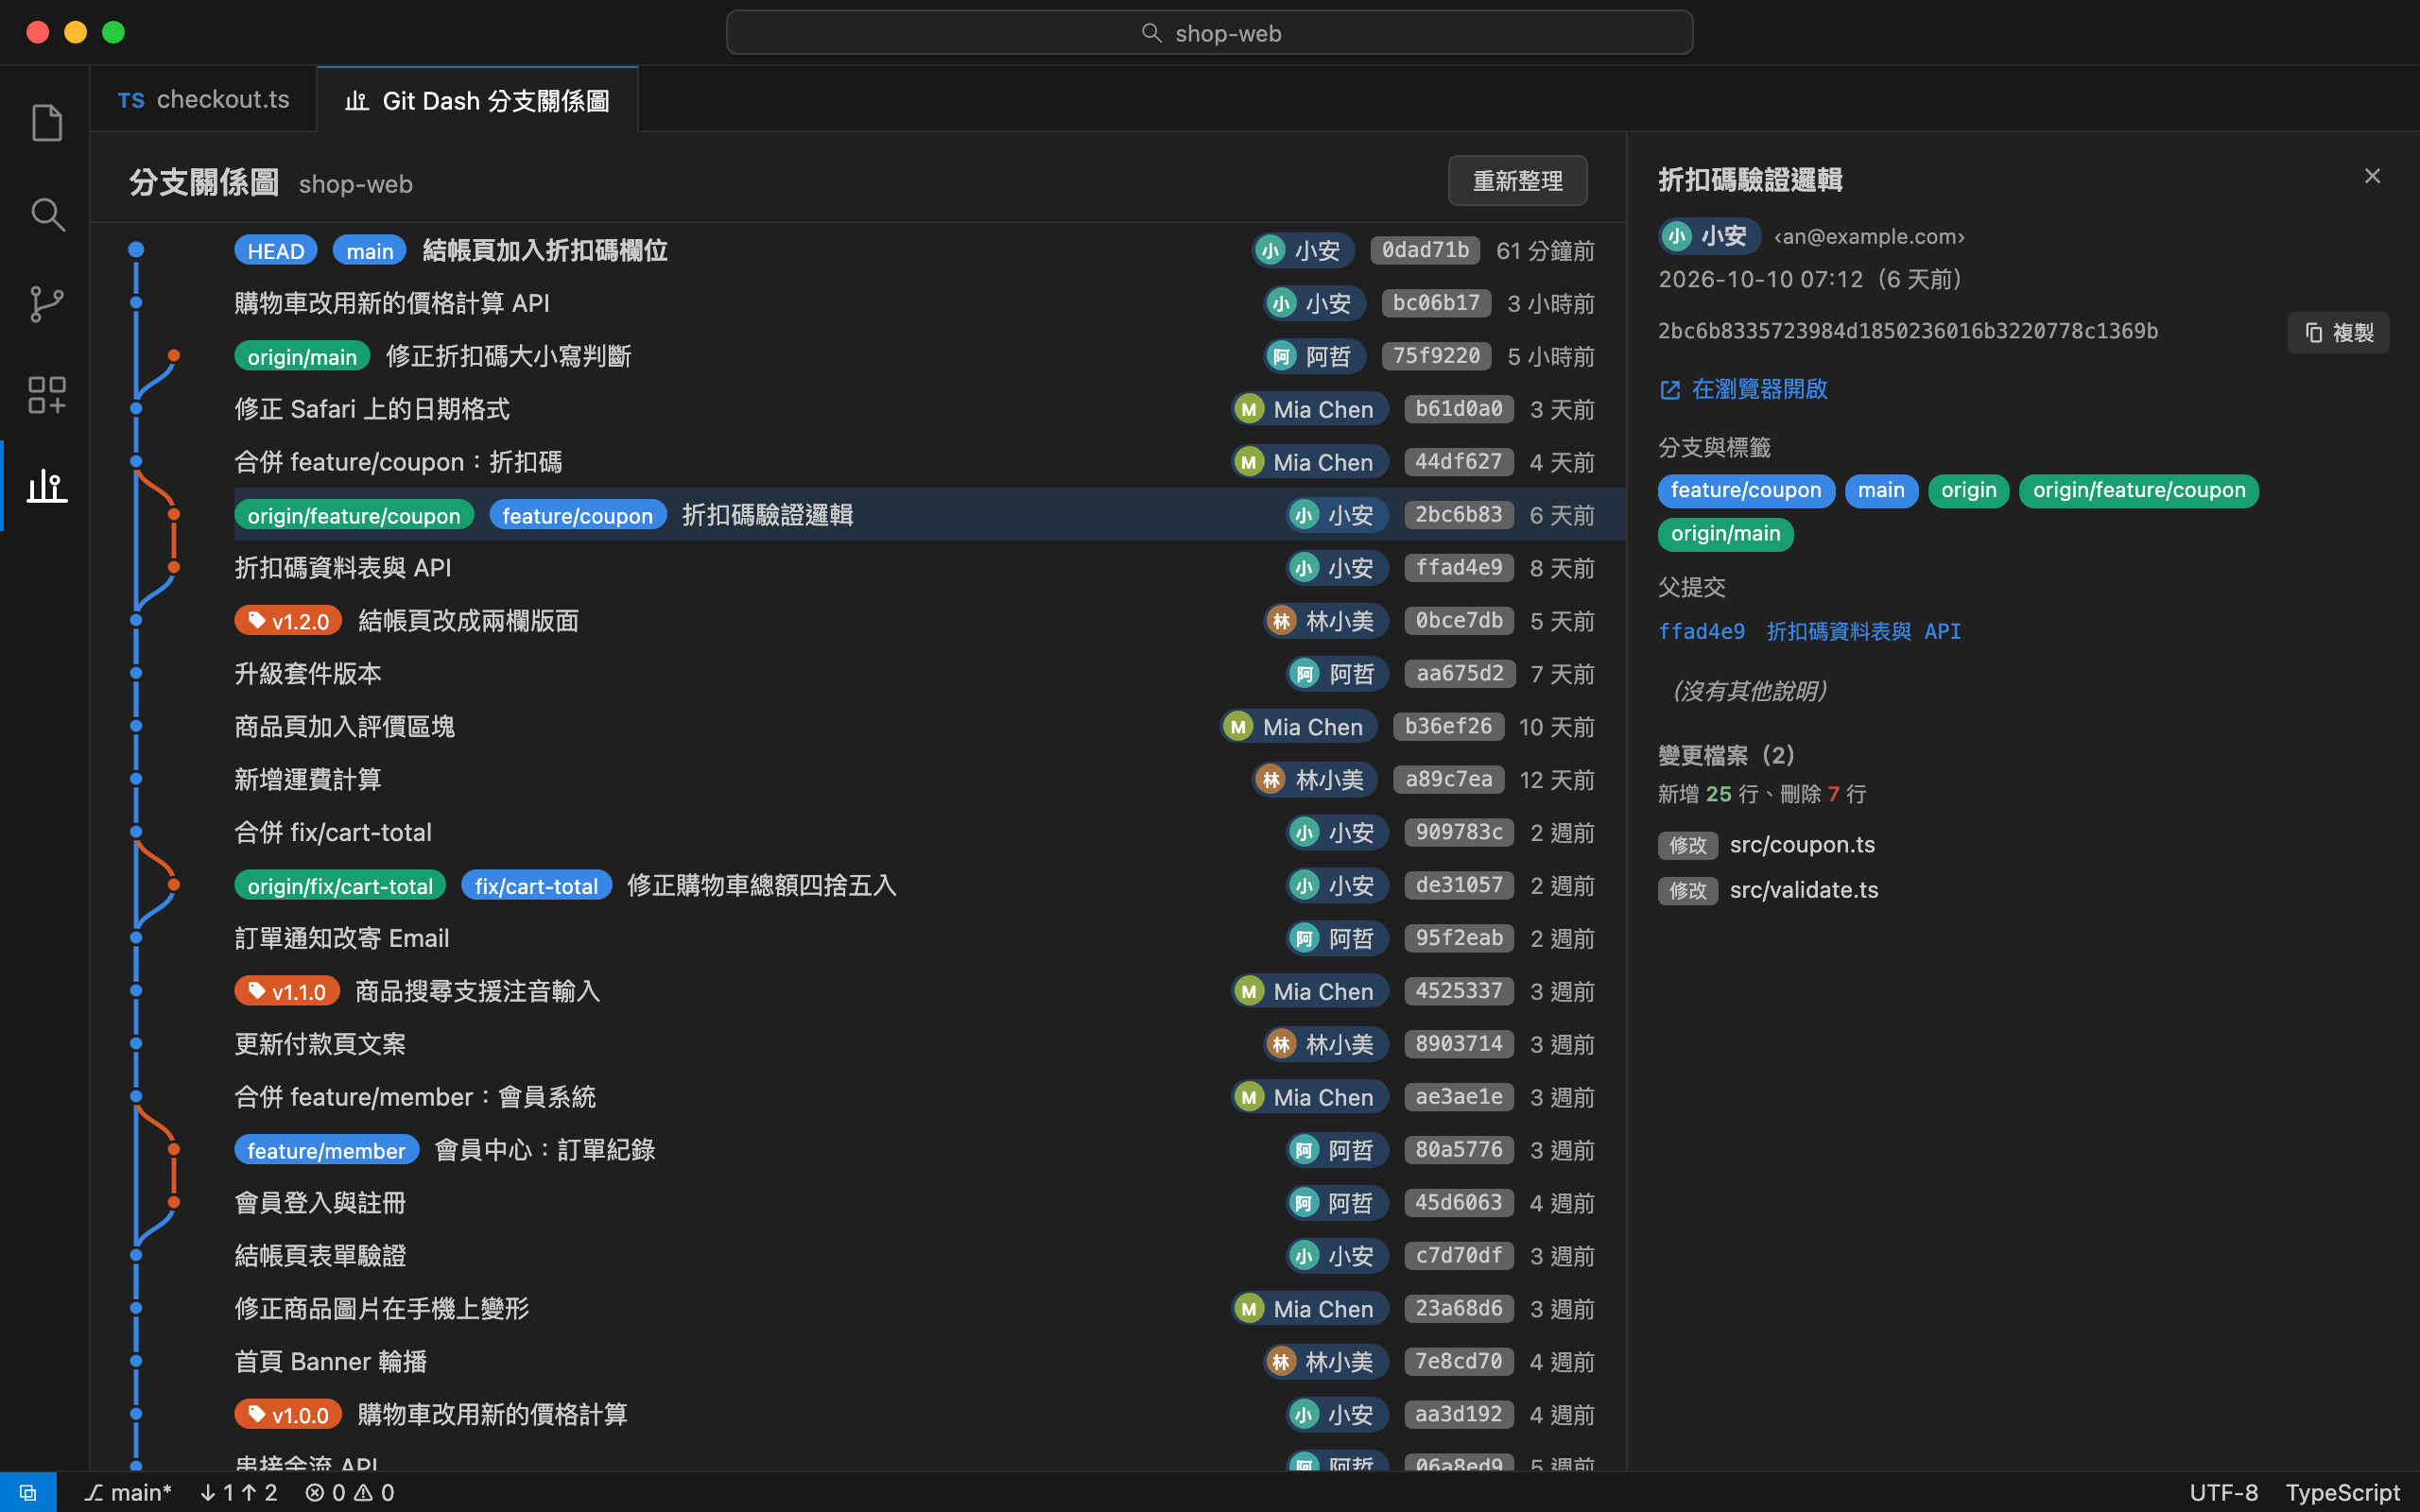Click origin/feature/coupon badge in details panel
Screen dimensions: 2420x1512
pos(2139,491)
